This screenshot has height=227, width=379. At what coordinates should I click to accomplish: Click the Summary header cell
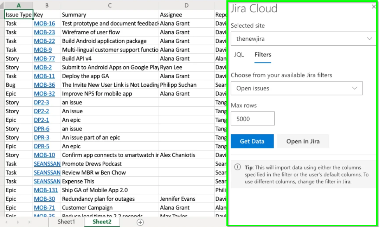(x=110, y=14)
